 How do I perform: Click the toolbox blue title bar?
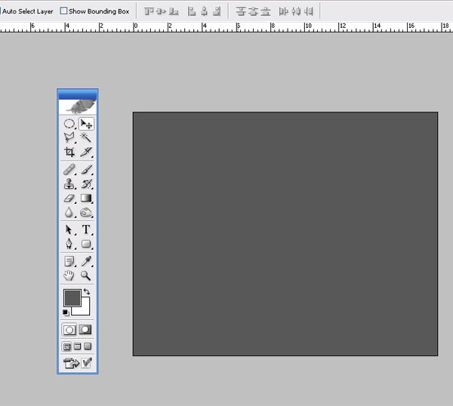tap(78, 94)
